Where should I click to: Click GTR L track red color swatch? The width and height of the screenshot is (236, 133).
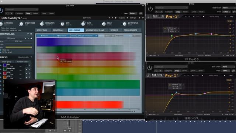point(5,73)
